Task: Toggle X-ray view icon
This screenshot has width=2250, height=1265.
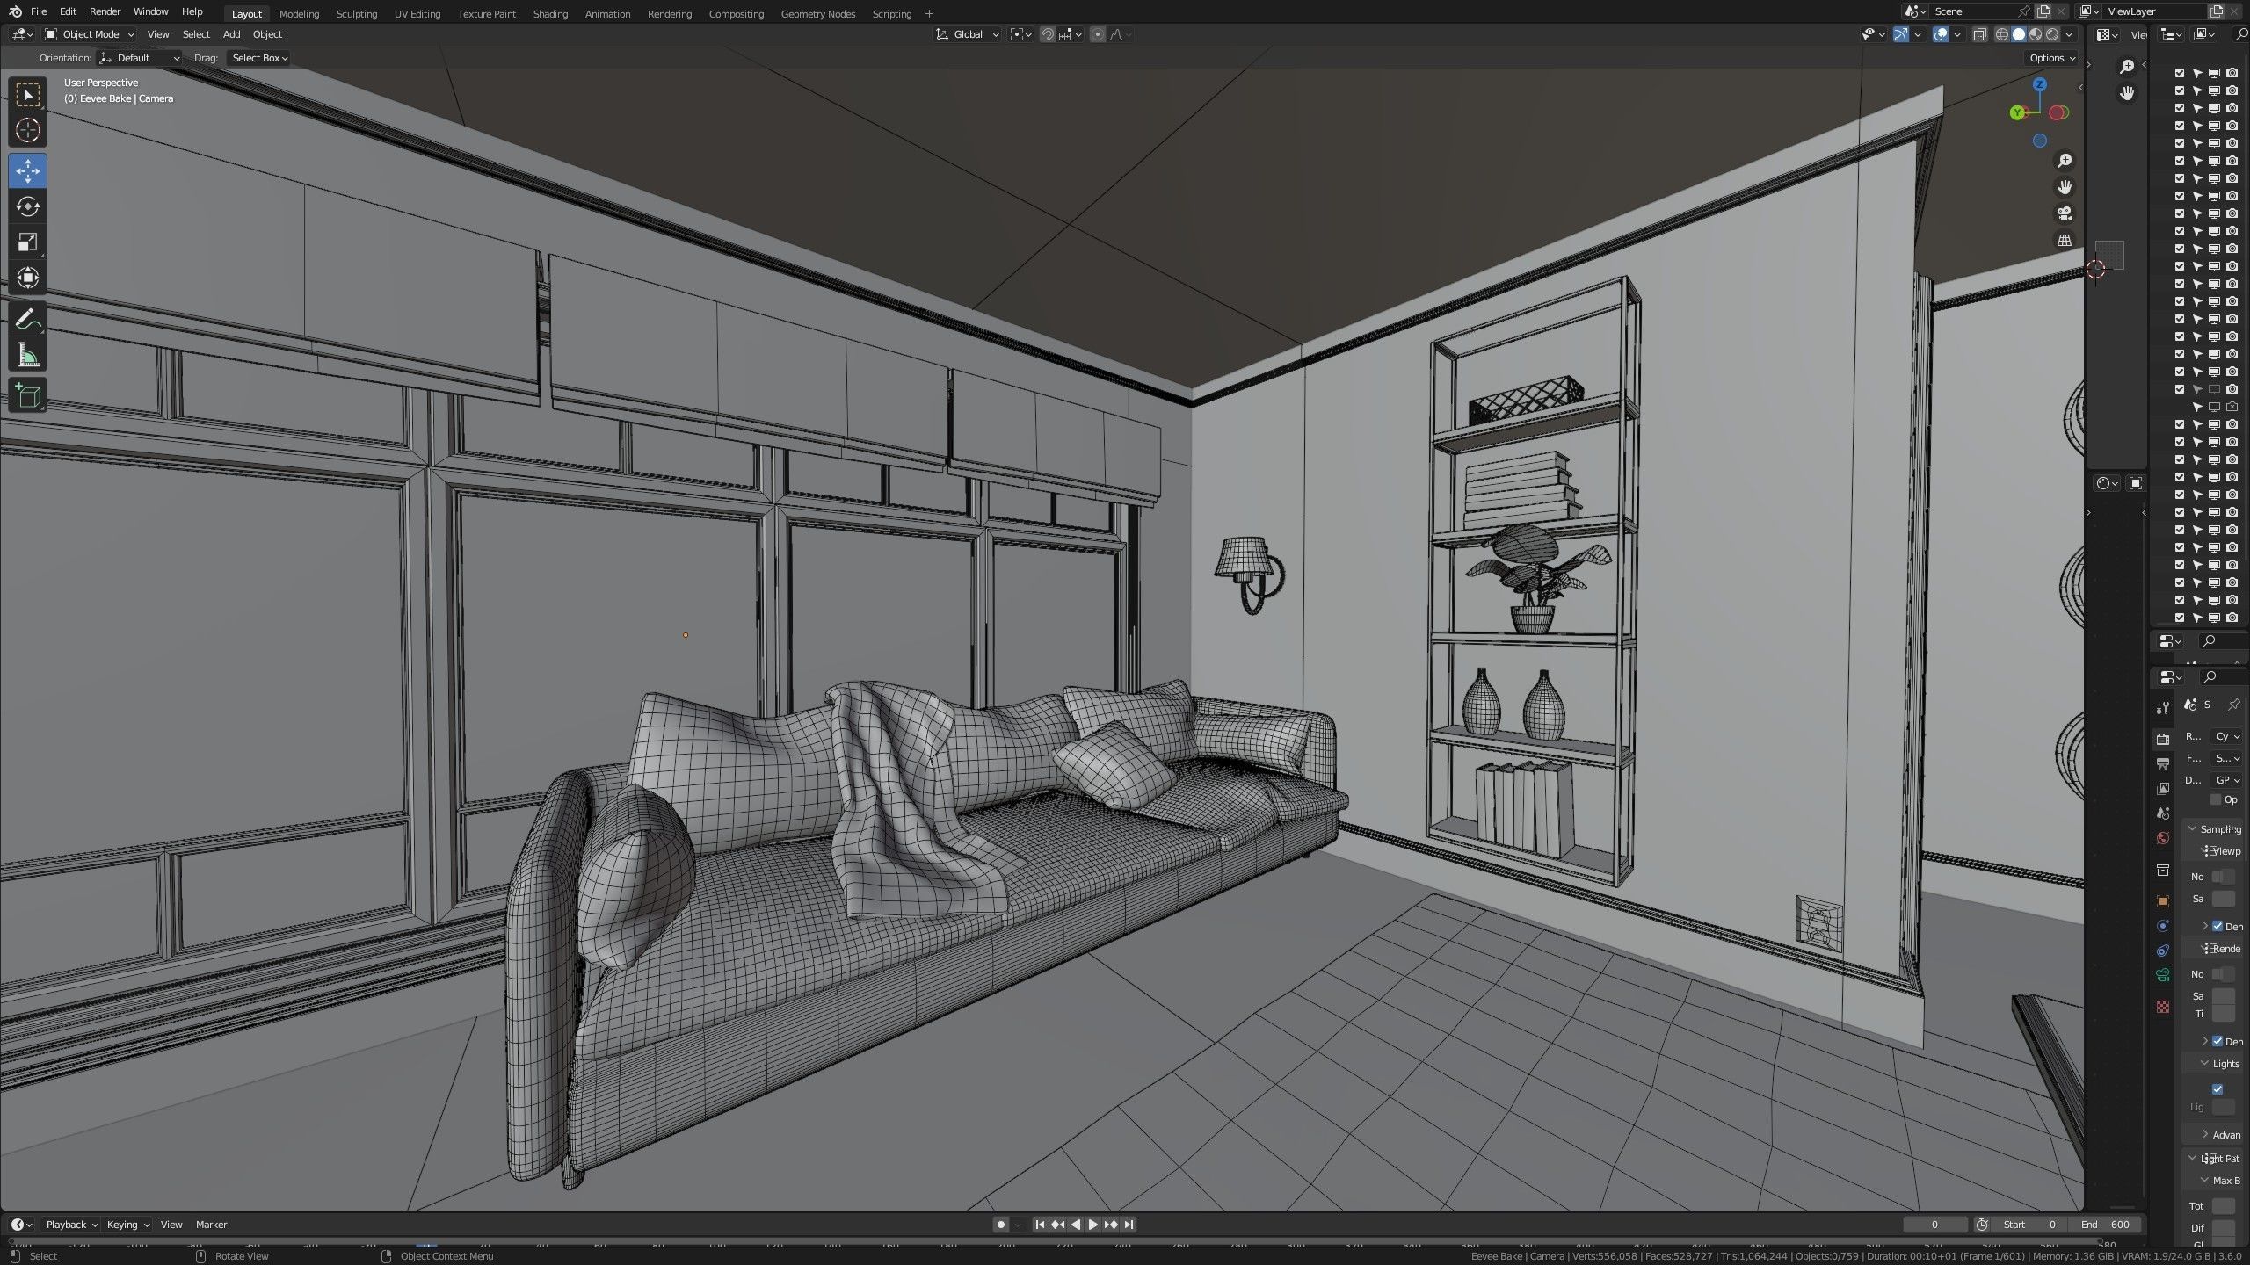Action: click(x=1979, y=34)
